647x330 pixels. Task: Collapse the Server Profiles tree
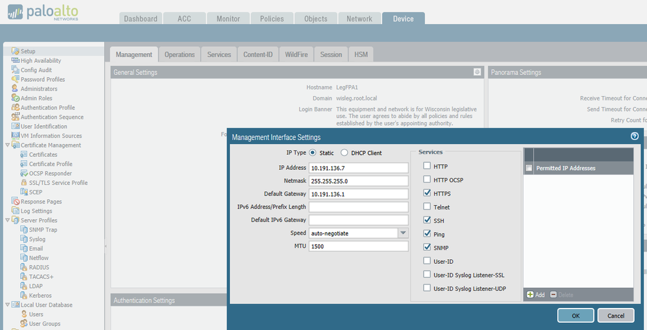point(7,220)
